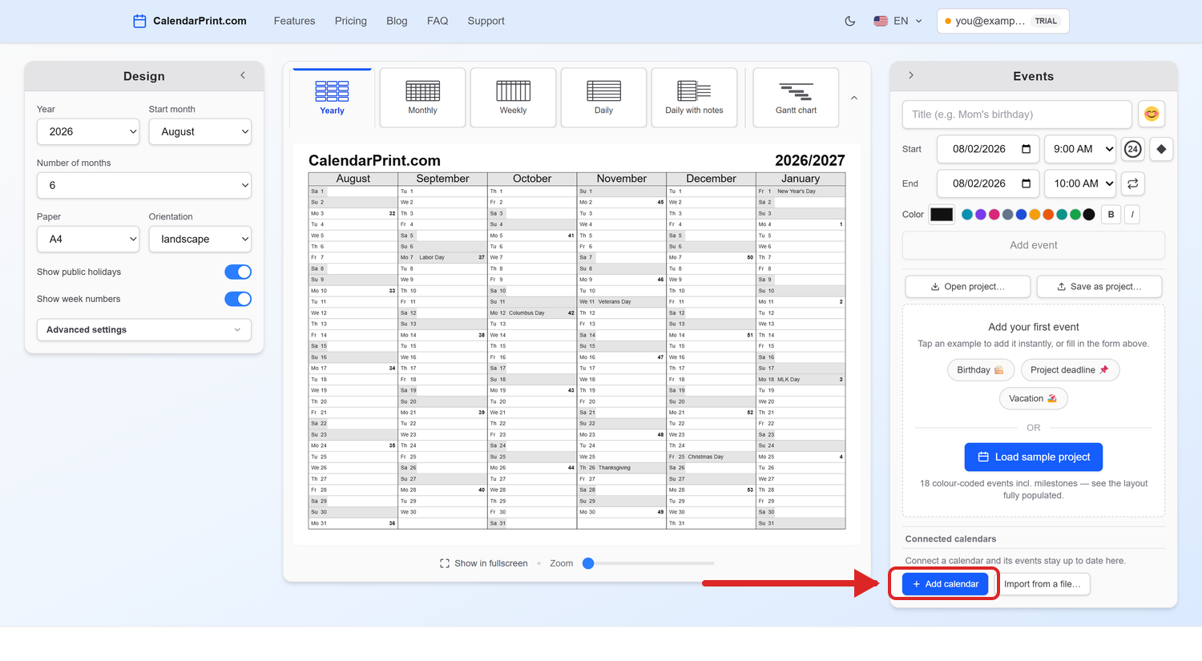This screenshot has height=661, width=1202.
Task: Click Import from a file… button
Action: click(x=1043, y=584)
